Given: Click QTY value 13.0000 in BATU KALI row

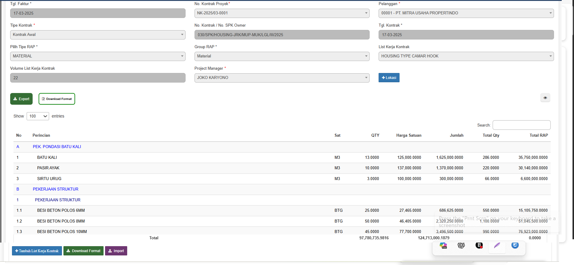Looking at the screenshot, I should 372,158.
